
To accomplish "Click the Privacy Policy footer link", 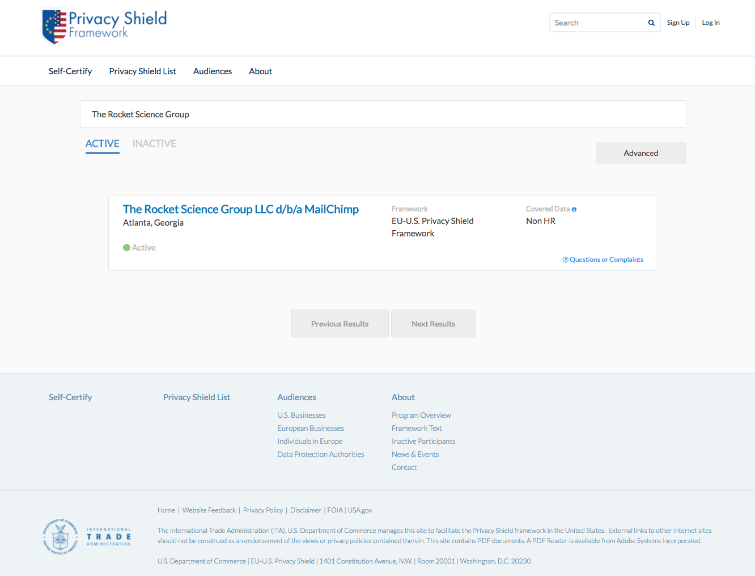I will click(x=263, y=510).
